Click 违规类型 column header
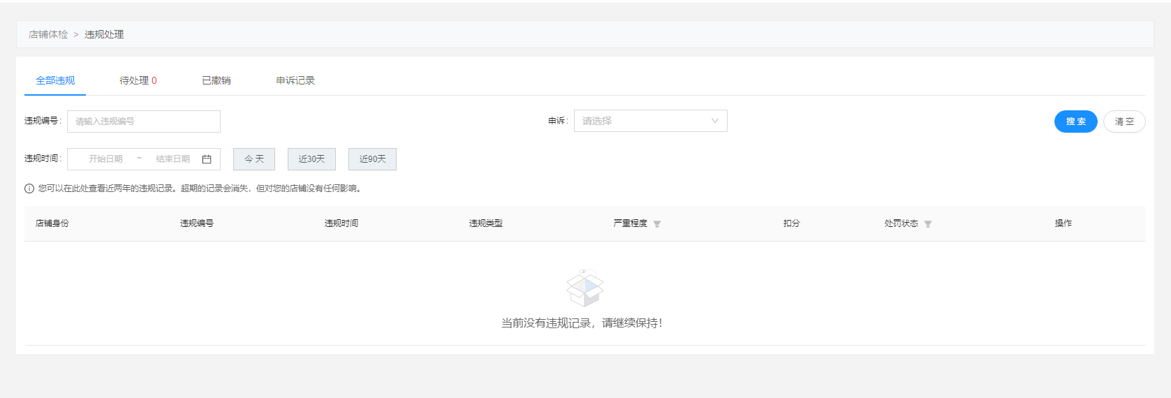The image size is (1171, 398). (x=486, y=223)
